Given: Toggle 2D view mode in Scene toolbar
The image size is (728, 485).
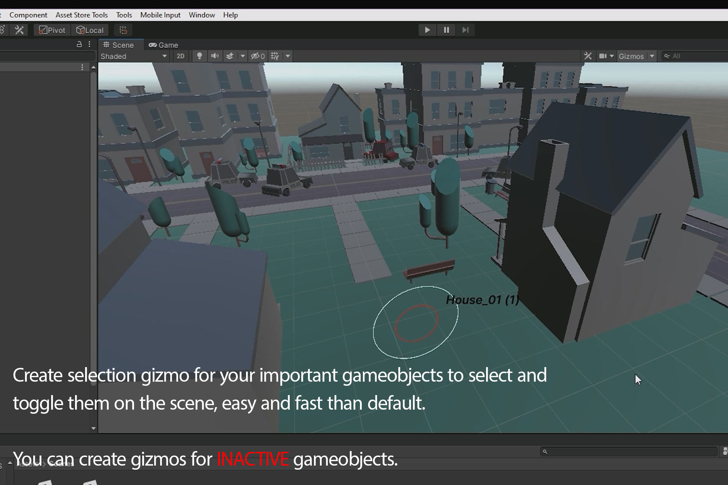Looking at the screenshot, I should [180, 56].
